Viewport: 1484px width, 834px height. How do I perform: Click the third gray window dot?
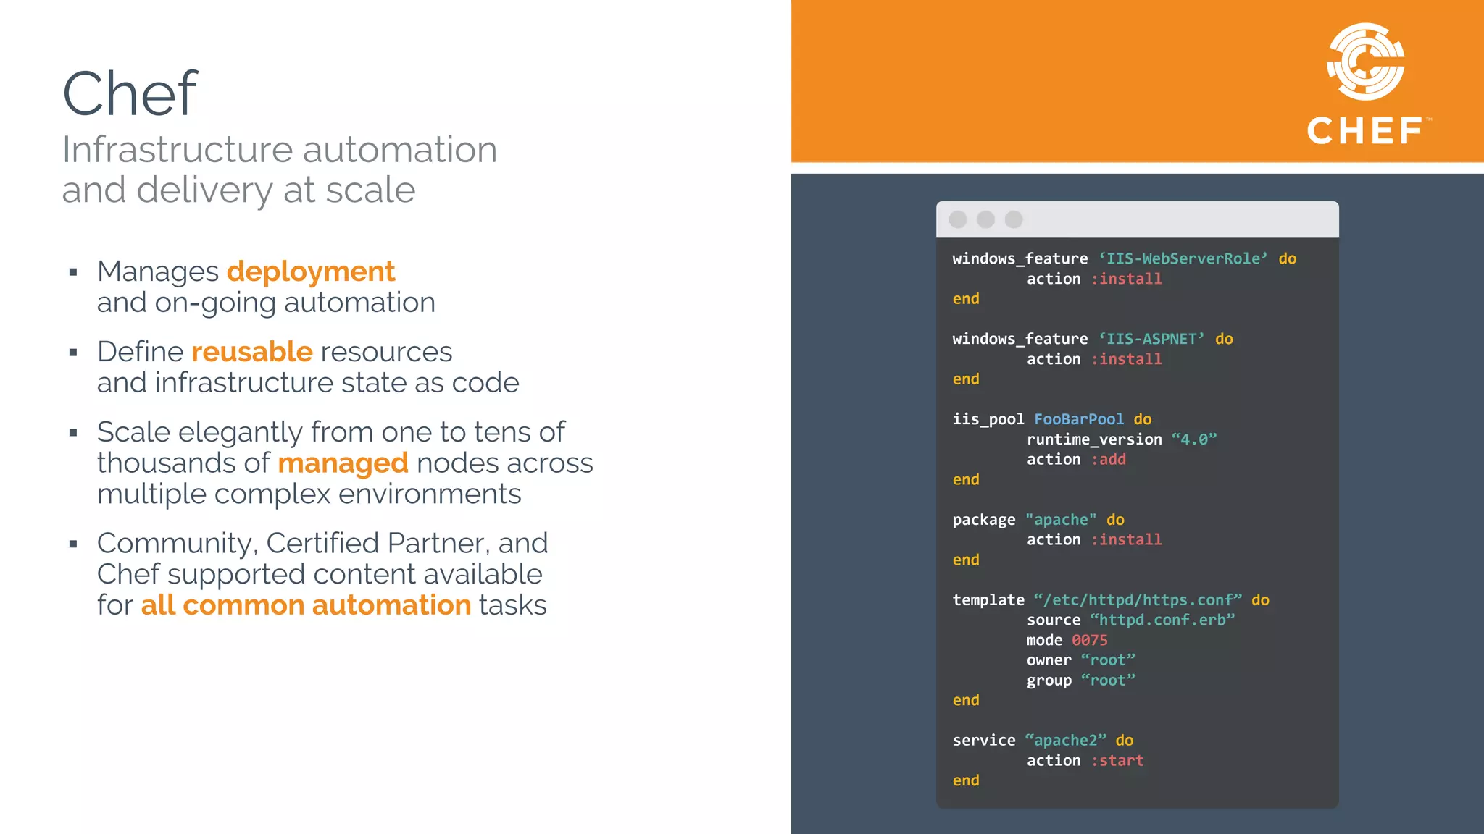(1014, 219)
